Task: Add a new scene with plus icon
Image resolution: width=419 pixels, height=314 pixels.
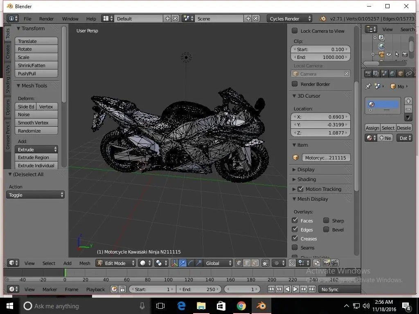Action: click(x=248, y=18)
